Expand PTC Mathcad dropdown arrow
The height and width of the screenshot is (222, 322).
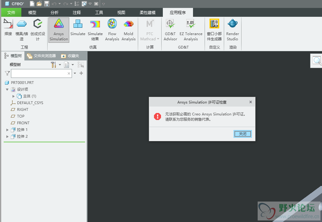(158, 39)
